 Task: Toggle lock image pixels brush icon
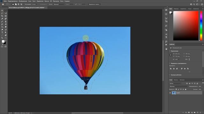tap(178, 89)
